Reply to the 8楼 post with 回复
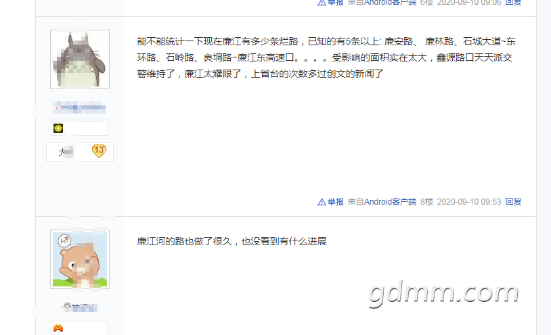 tap(513, 202)
